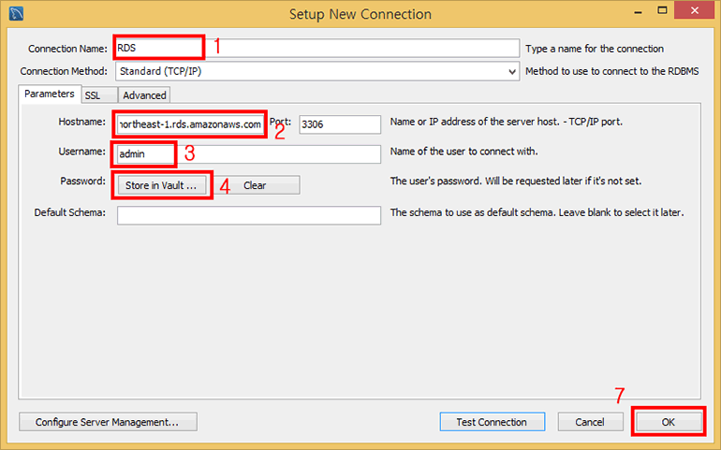
Task: Click the MySQL Workbench title bar icon
Action: (14, 14)
